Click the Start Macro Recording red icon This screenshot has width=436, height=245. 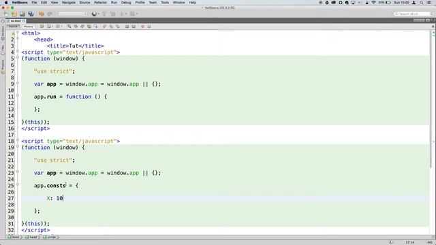(142, 27)
